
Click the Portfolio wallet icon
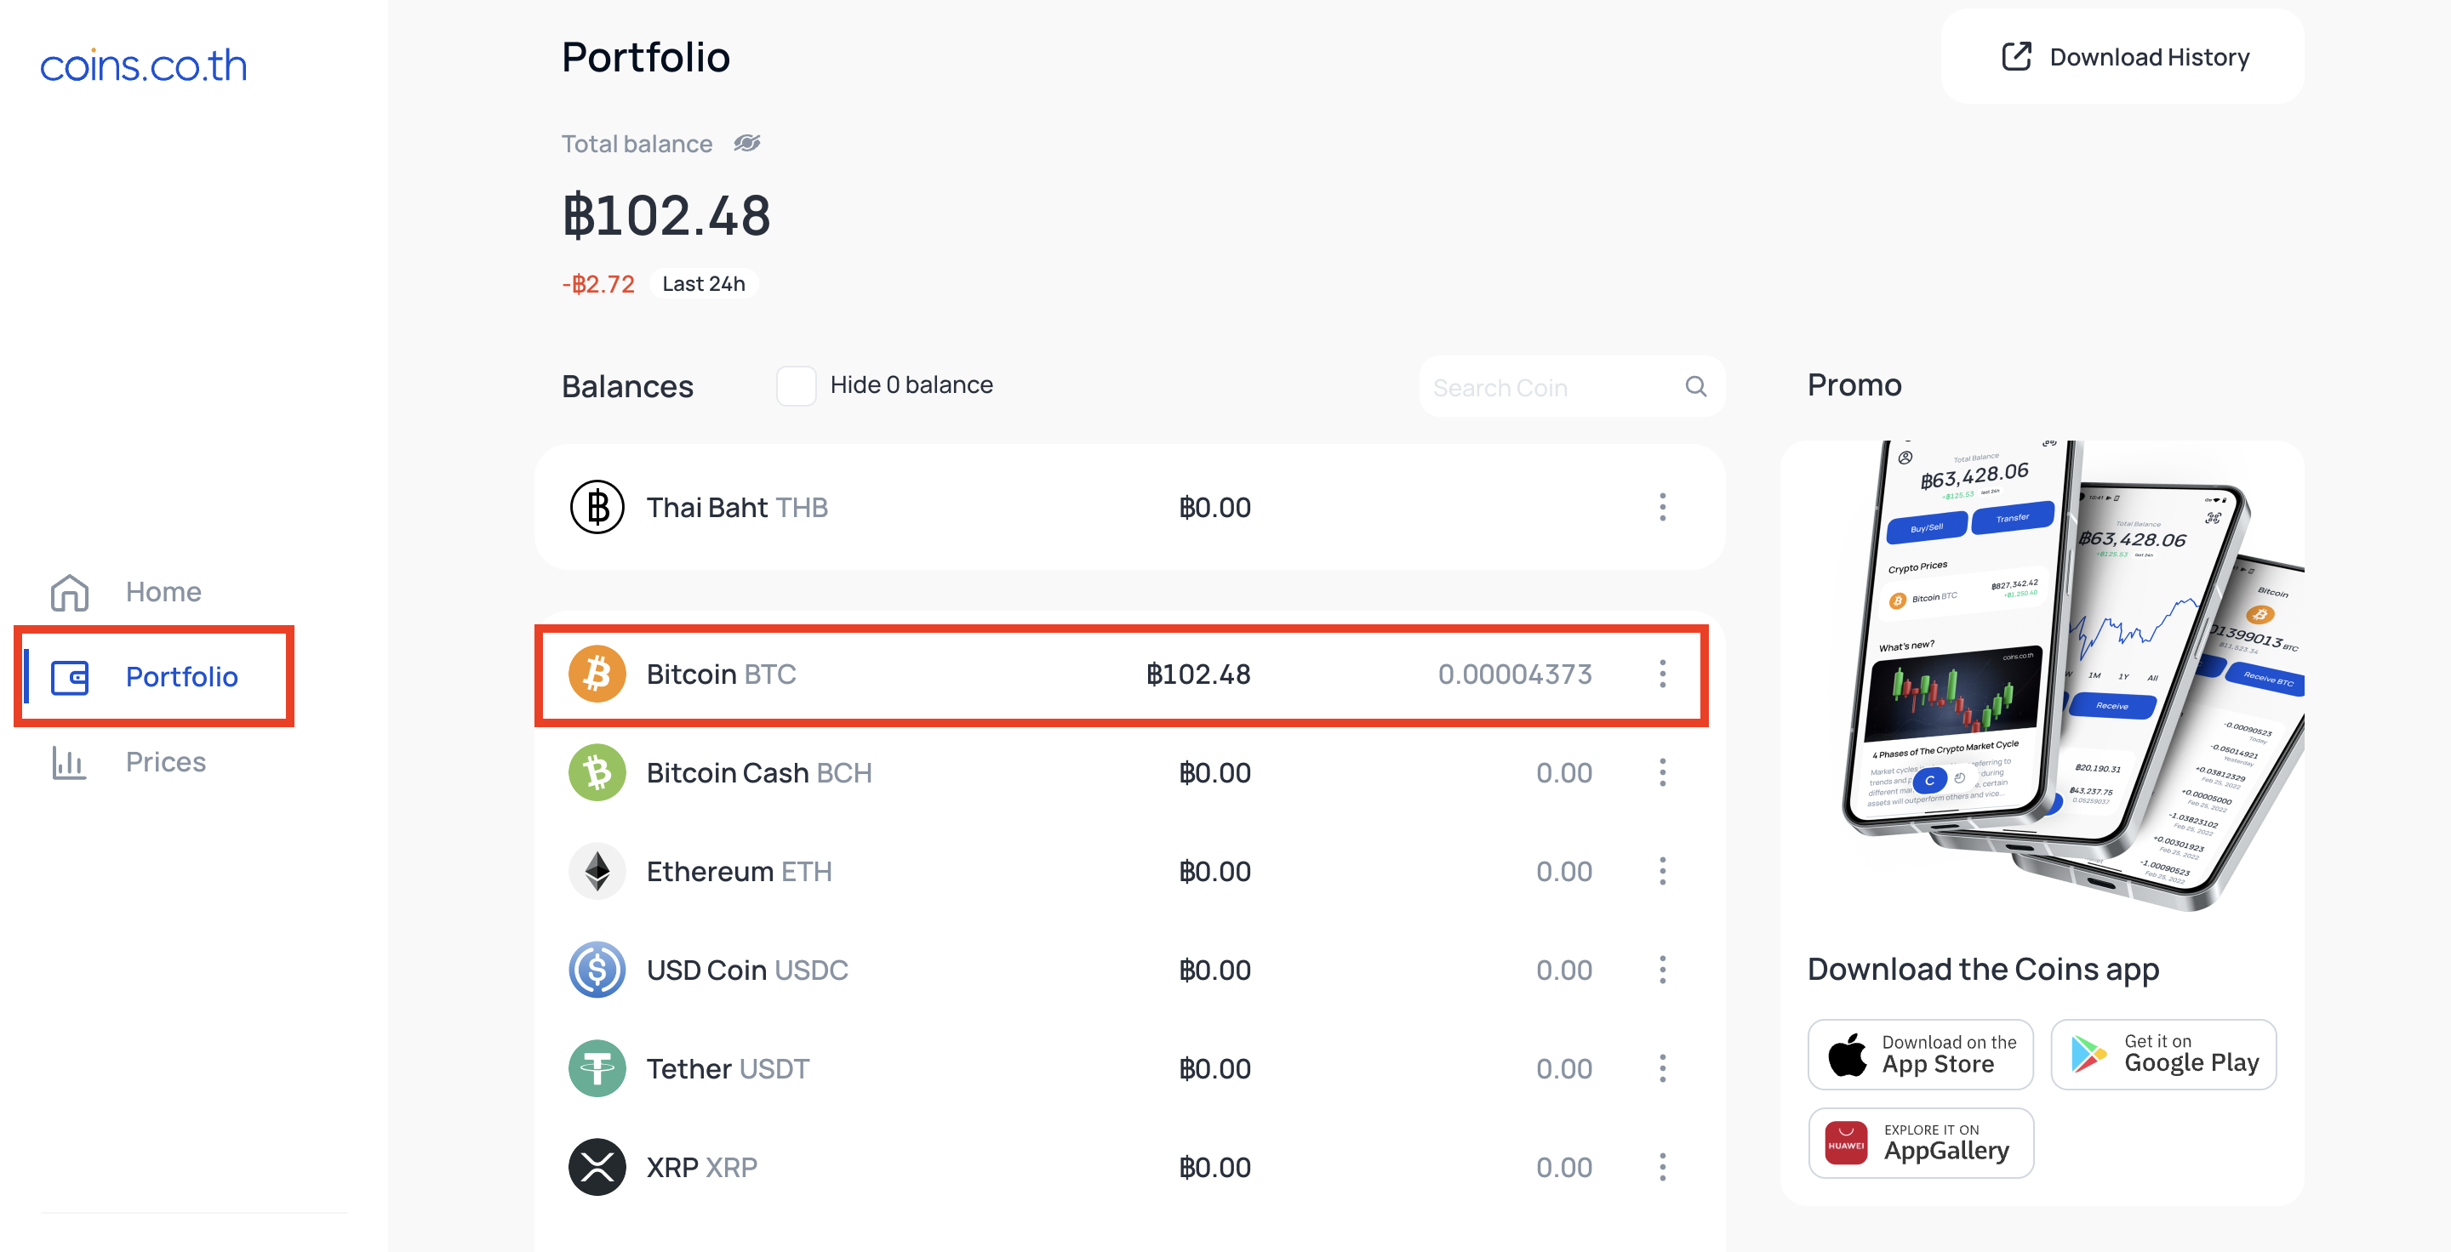70,677
